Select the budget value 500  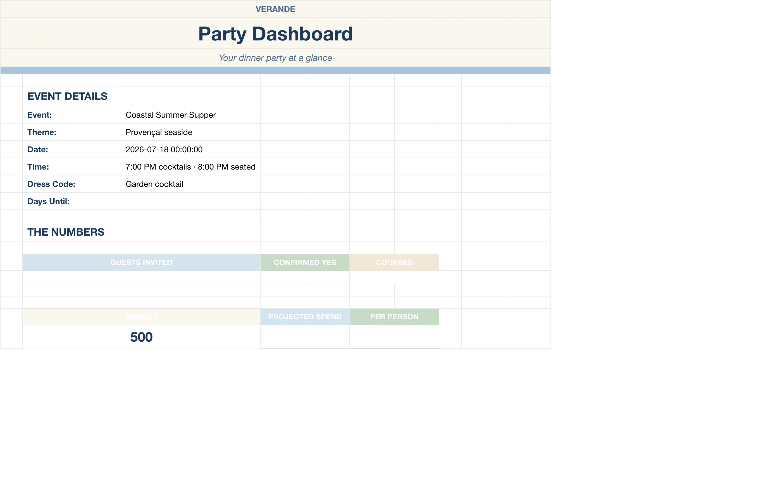pos(141,337)
